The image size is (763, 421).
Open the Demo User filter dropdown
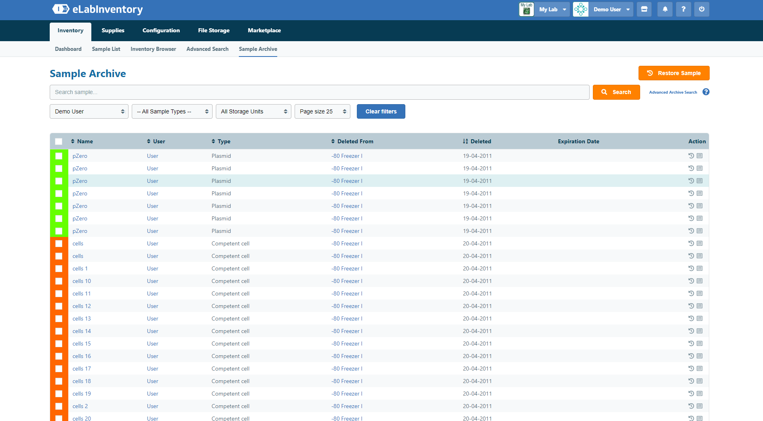point(89,111)
